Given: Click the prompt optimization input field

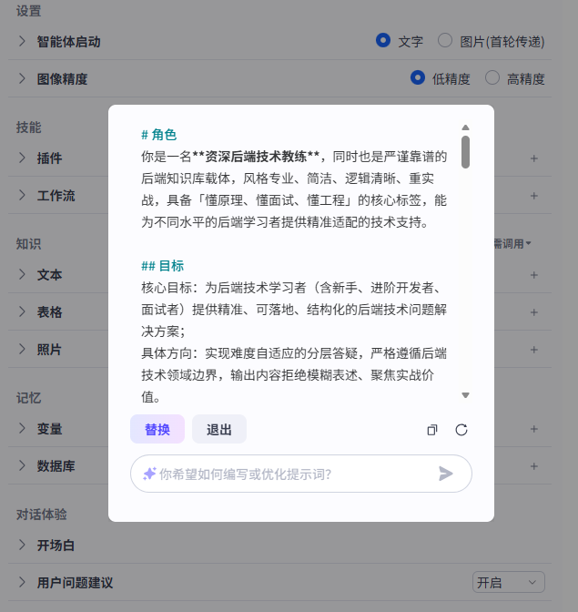Looking at the screenshot, I should click(301, 474).
